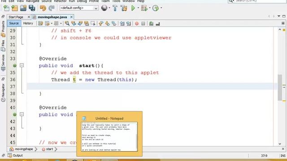
Task: Switch to the Start Page tab
Action: (x=16, y=17)
